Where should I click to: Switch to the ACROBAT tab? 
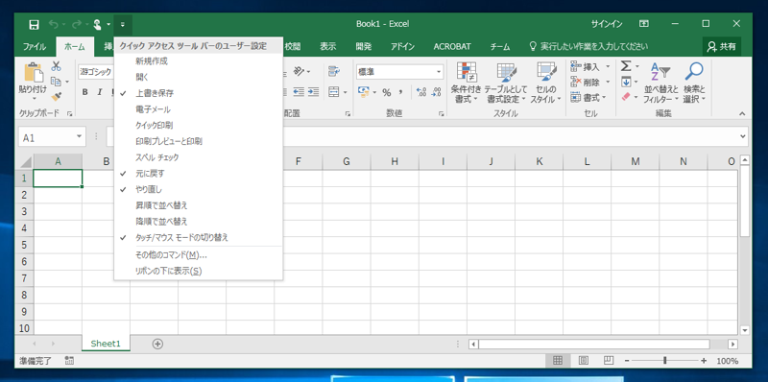pos(452,46)
